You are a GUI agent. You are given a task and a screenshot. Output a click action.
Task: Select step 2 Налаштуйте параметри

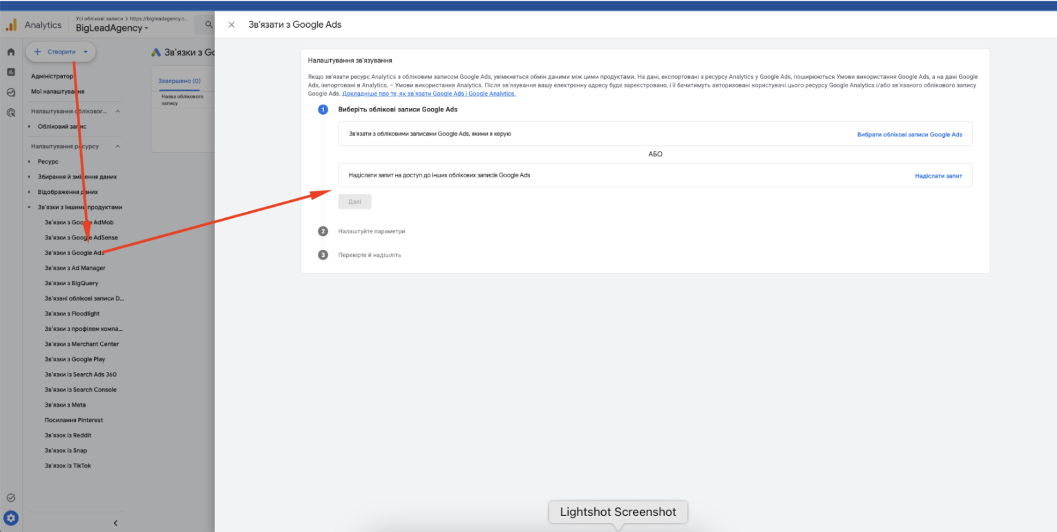(x=371, y=232)
